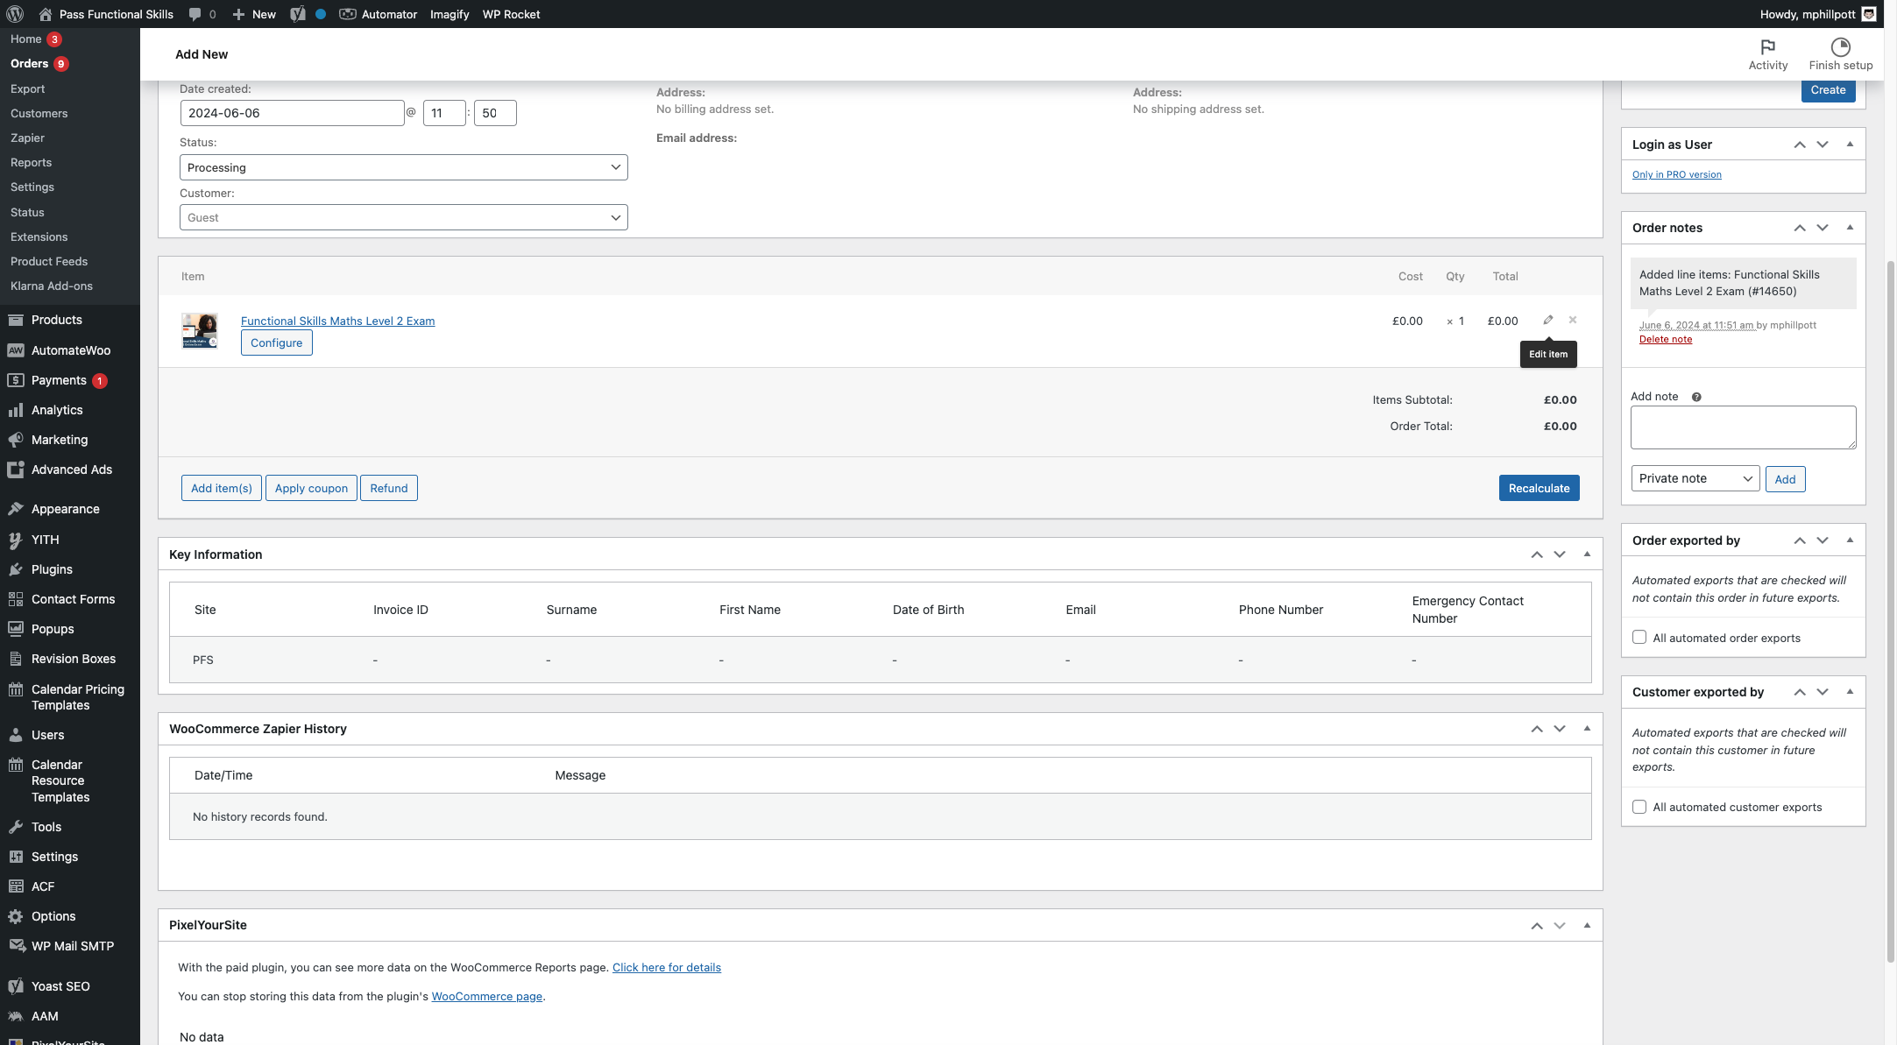Collapse the Order notes panel
Image resolution: width=1897 pixels, height=1045 pixels.
(1850, 228)
